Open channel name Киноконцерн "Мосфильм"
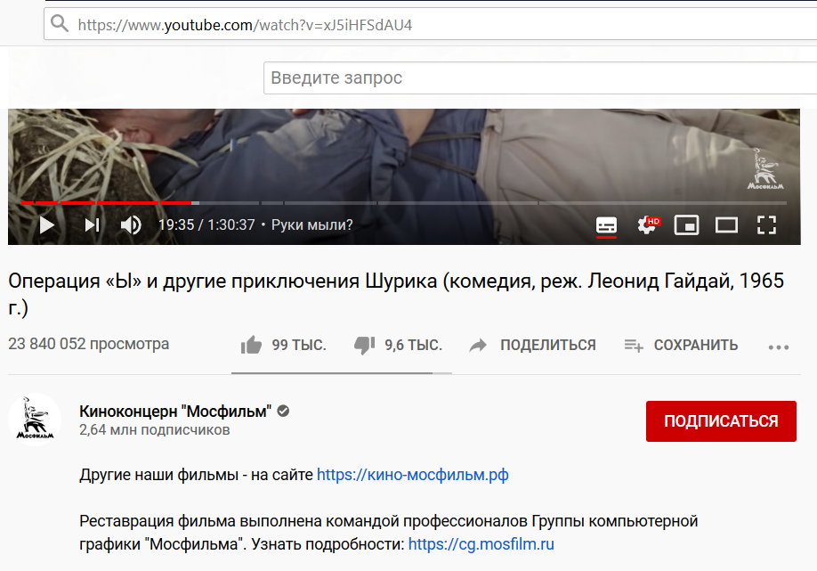Image resolution: width=817 pixels, height=571 pixels. point(175,412)
